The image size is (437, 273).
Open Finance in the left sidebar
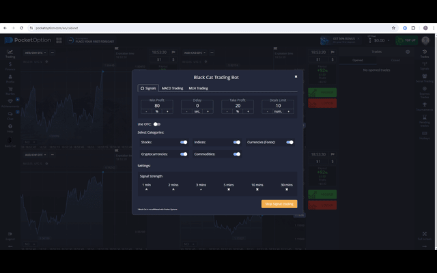point(10,66)
